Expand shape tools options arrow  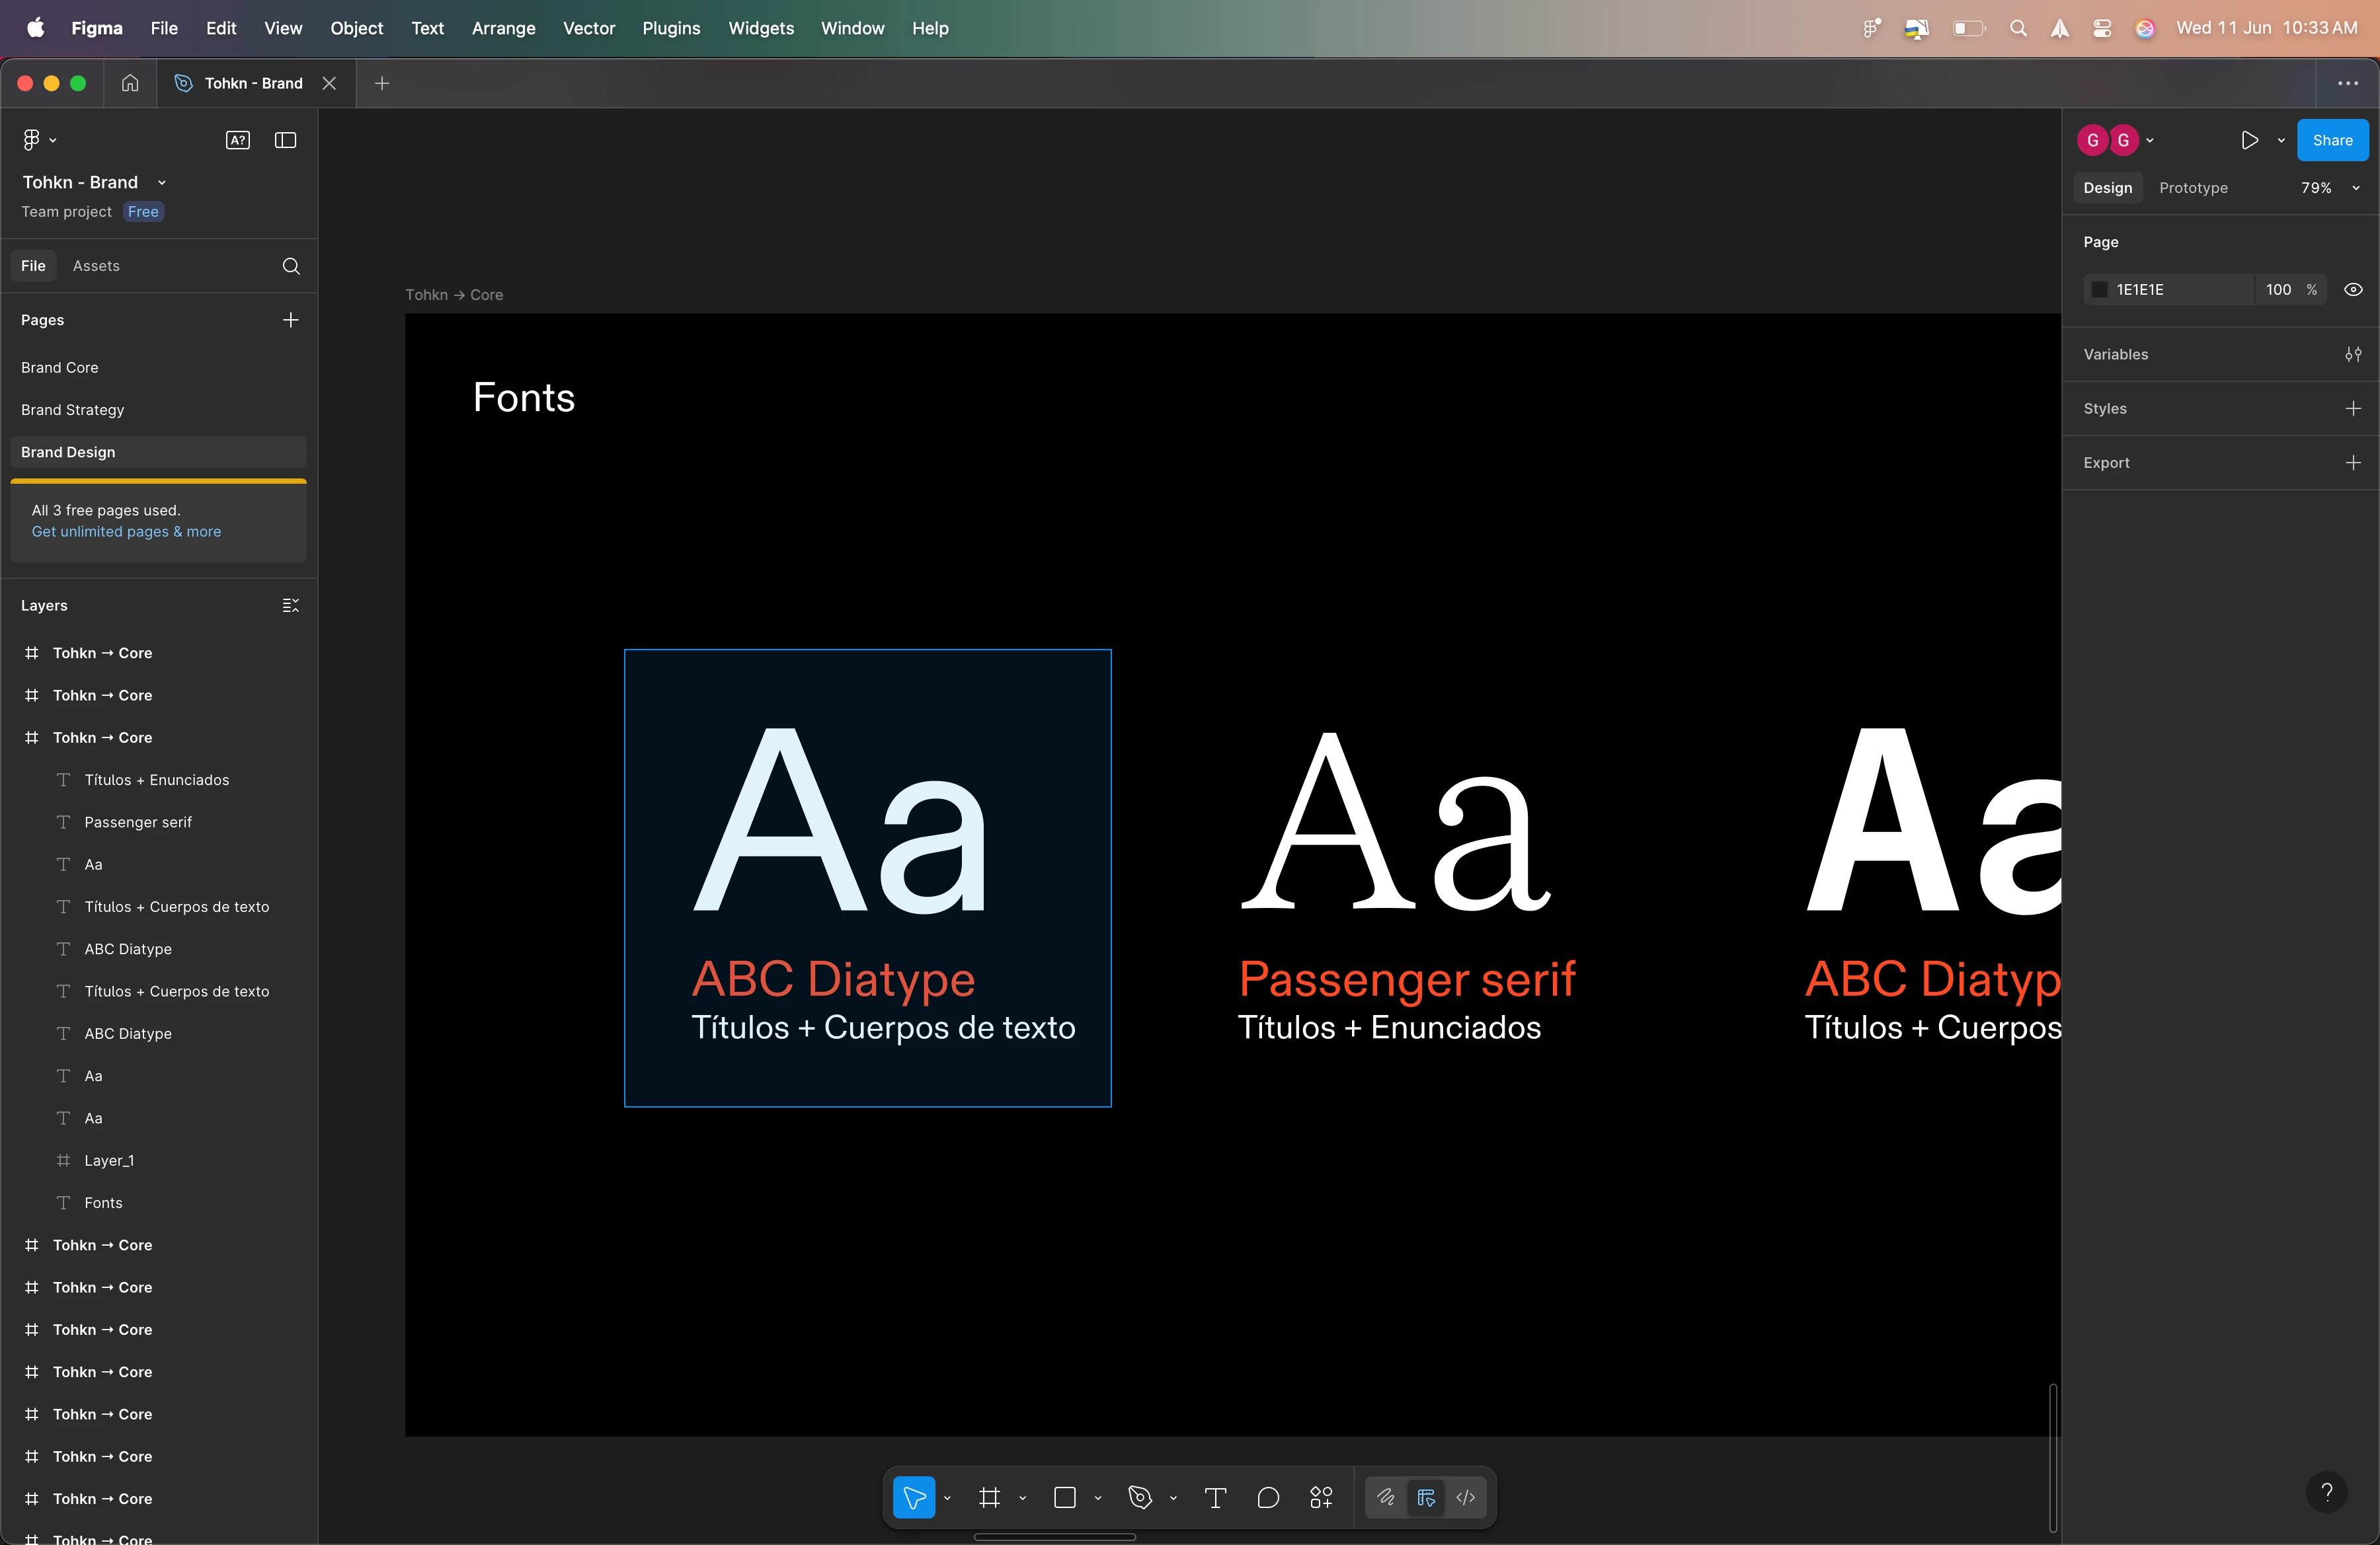point(1098,1498)
